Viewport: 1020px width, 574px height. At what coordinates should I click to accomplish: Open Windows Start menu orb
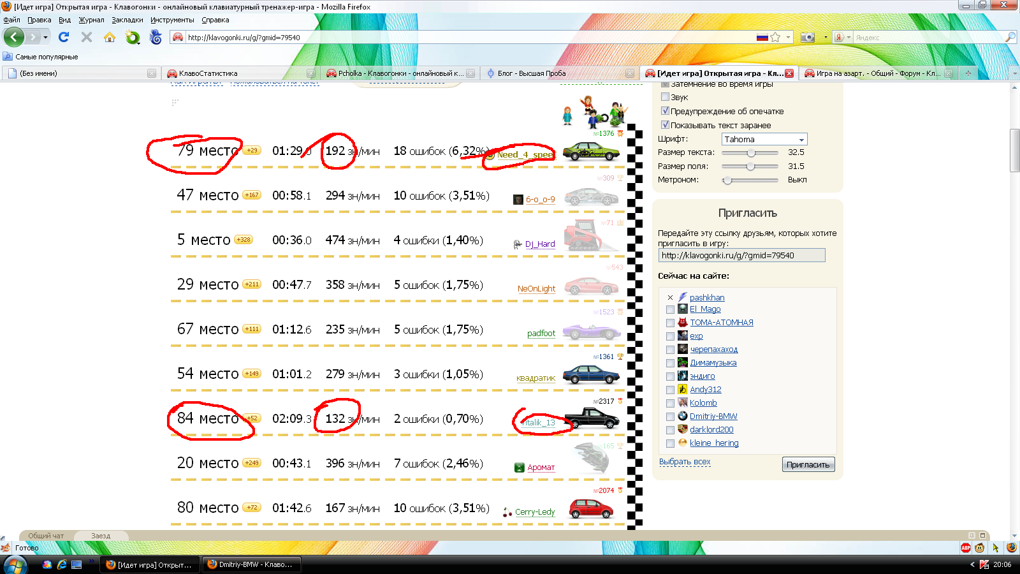tap(15, 564)
